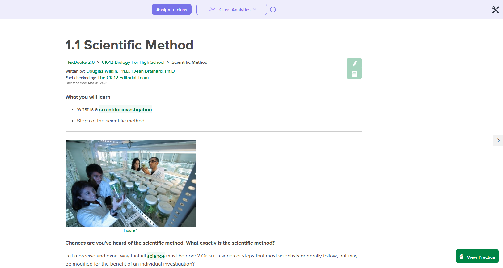This screenshot has width=503, height=268.
Task: Click the highlighted scientific investigation term
Action: tap(125, 109)
